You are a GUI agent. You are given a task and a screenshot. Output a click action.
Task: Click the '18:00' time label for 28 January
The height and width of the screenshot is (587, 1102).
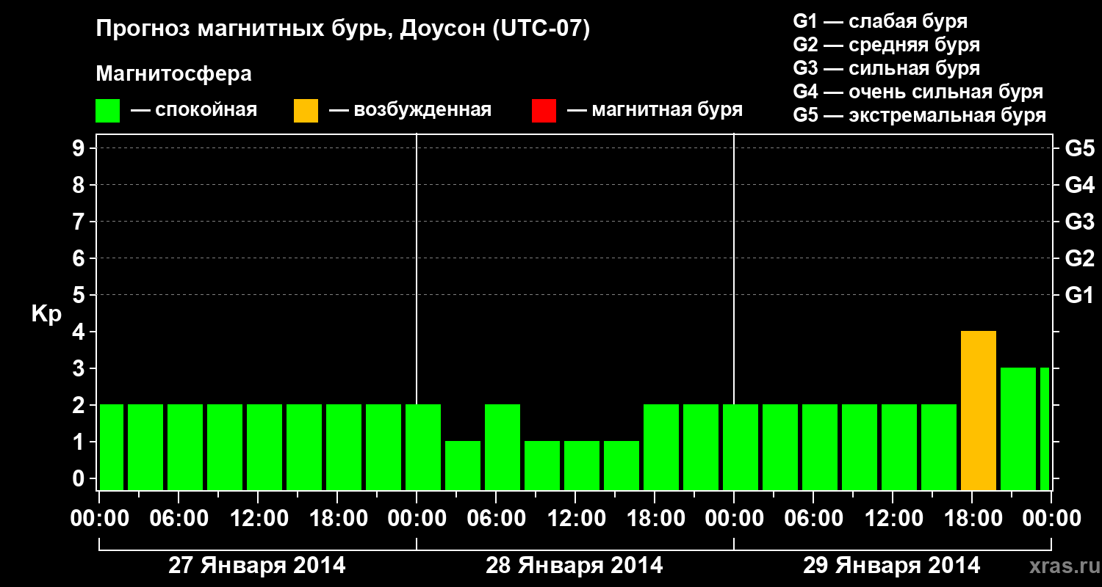[x=655, y=519]
